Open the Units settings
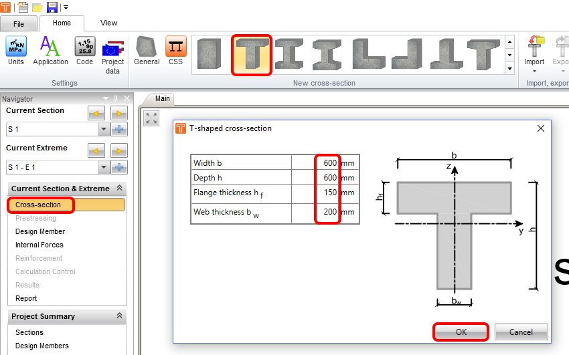This screenshot has height=355, width=569. pos(16,51)
